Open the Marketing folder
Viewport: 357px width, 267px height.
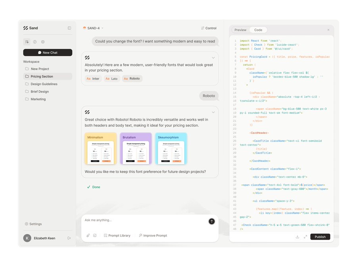pos(48,99)
